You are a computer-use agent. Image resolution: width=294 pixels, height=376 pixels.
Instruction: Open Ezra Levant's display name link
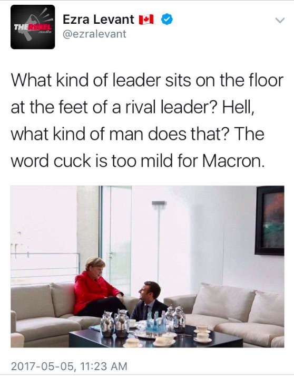(x=99, y=19)
